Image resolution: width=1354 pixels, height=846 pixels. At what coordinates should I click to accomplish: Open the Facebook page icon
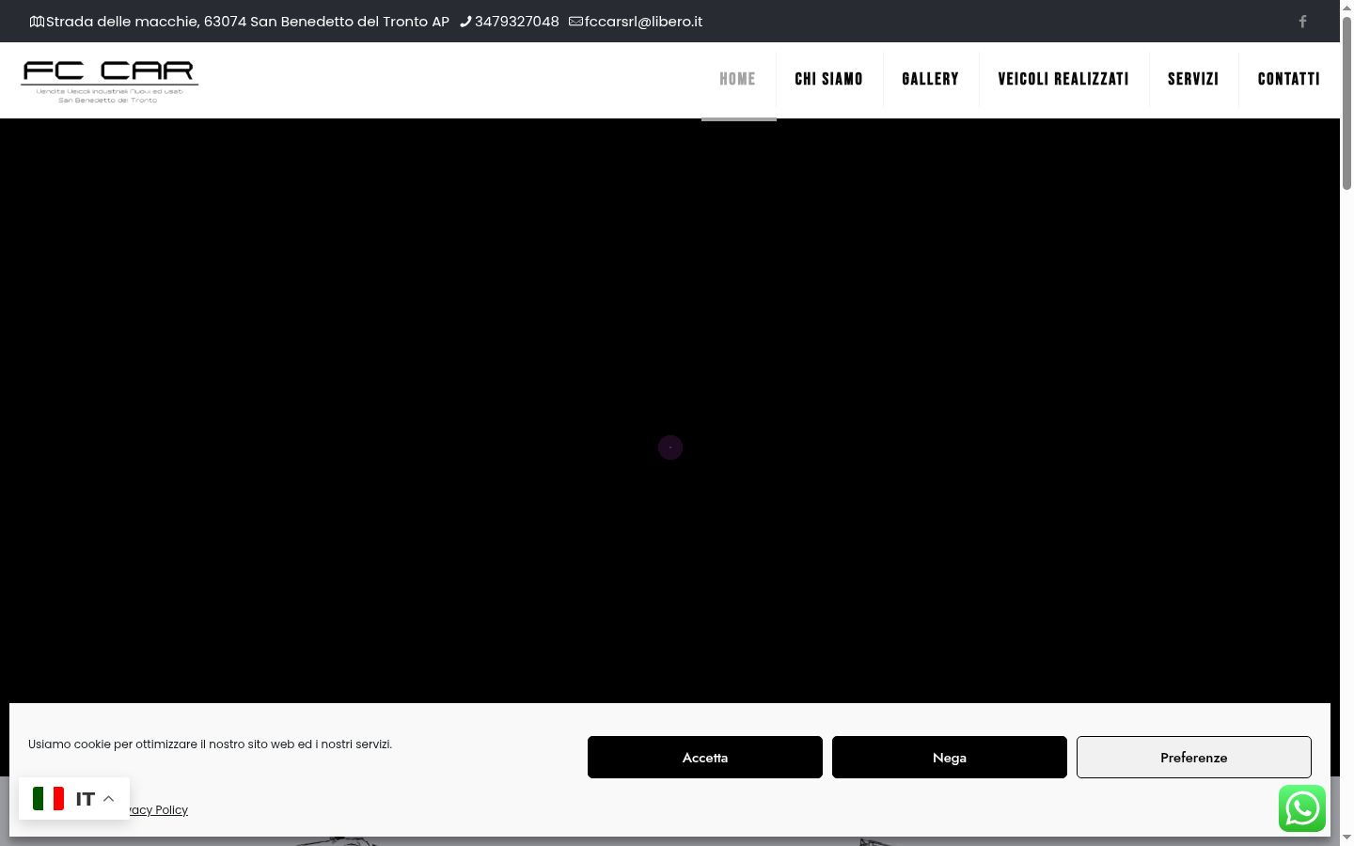pos(1302,22)
